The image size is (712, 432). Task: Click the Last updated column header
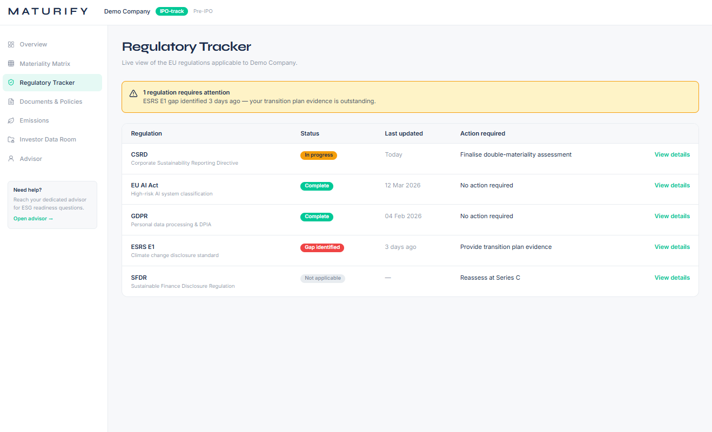coord(404,133)
